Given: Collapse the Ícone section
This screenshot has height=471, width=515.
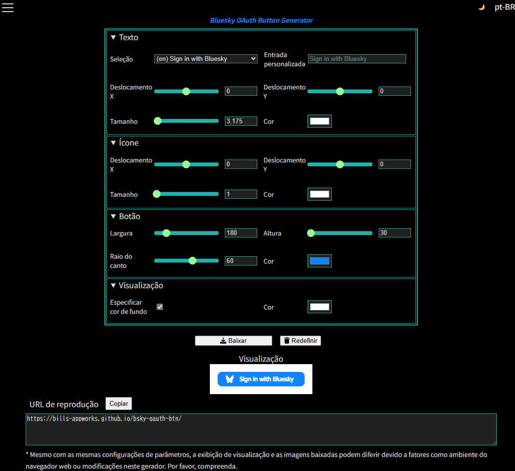Looking at the screenshot, I should click(x=114, y=143).
